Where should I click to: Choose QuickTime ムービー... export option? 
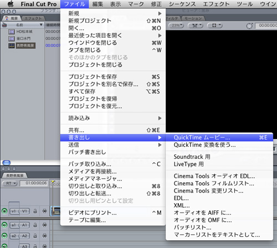tap(219, 137)
